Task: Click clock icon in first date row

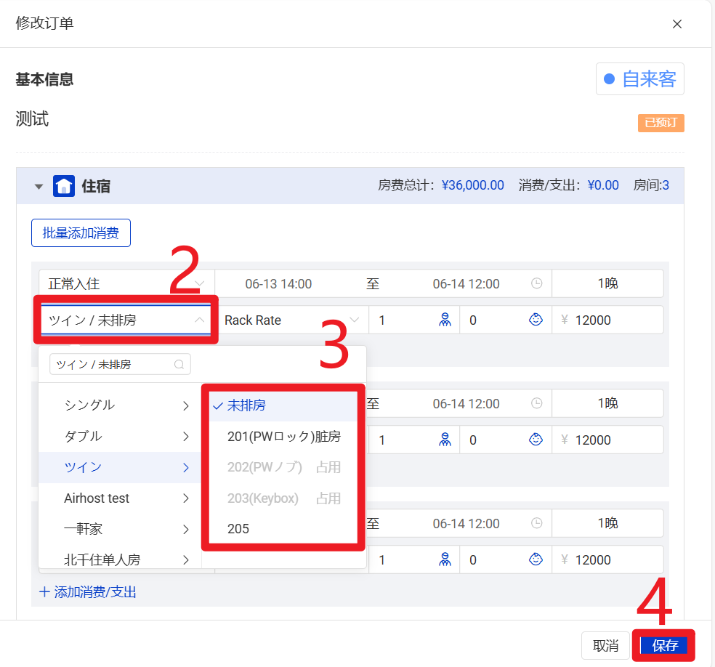Action: point(536,283)
